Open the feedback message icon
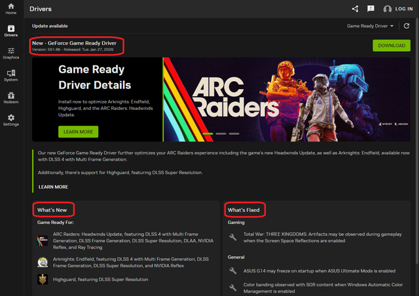The width and height of the screenshot is (419, 296). click(x=371, y=9)
